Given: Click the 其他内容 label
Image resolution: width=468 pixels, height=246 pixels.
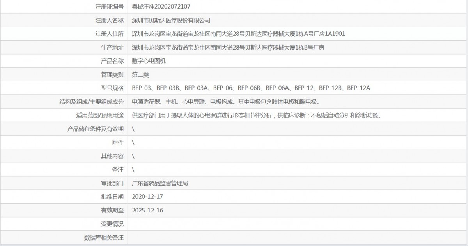Looking at the screenshot, I should [112, 156].
